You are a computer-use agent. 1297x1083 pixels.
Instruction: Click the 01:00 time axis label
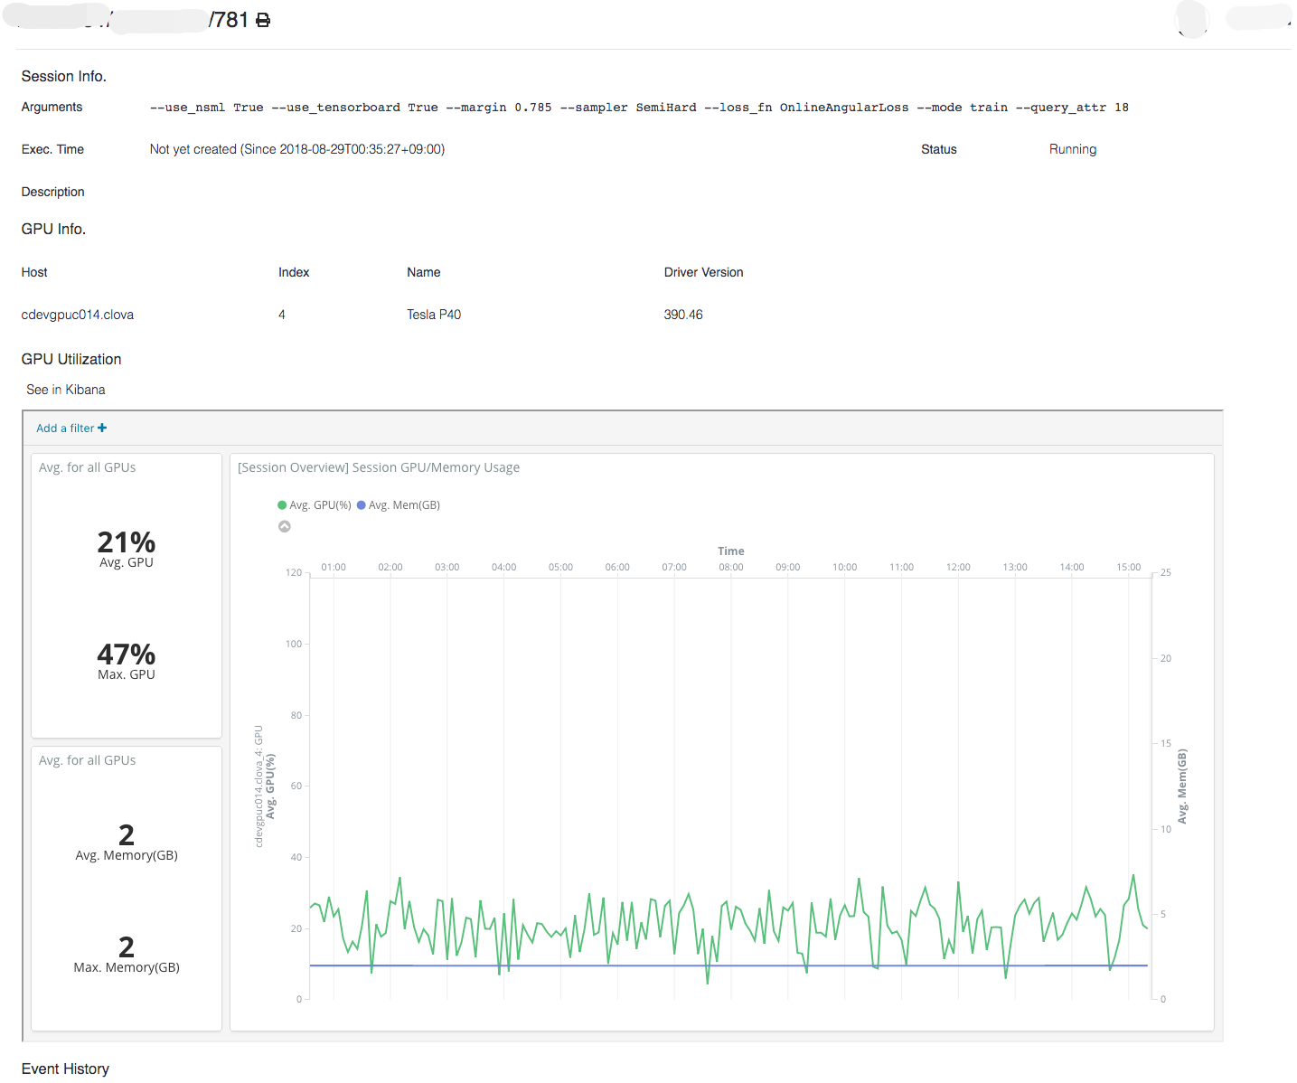(x=334, y=567)
